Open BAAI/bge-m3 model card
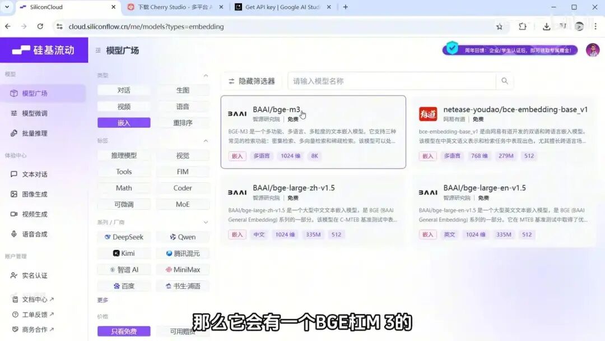 (x=313, y=132)
